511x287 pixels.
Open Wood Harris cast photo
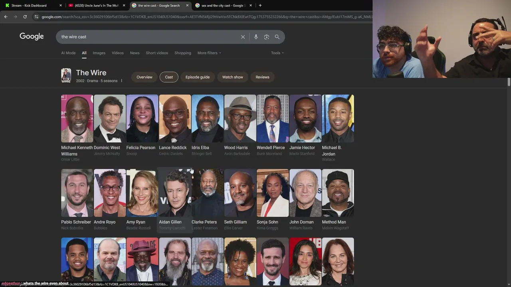click(x=240, y=118)
